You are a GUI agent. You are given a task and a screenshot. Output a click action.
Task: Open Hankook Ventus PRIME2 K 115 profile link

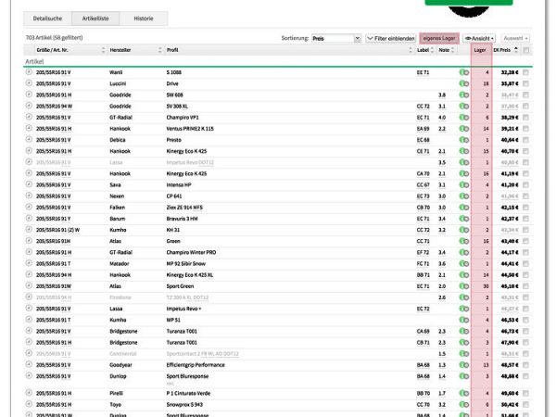click(190, 129)
